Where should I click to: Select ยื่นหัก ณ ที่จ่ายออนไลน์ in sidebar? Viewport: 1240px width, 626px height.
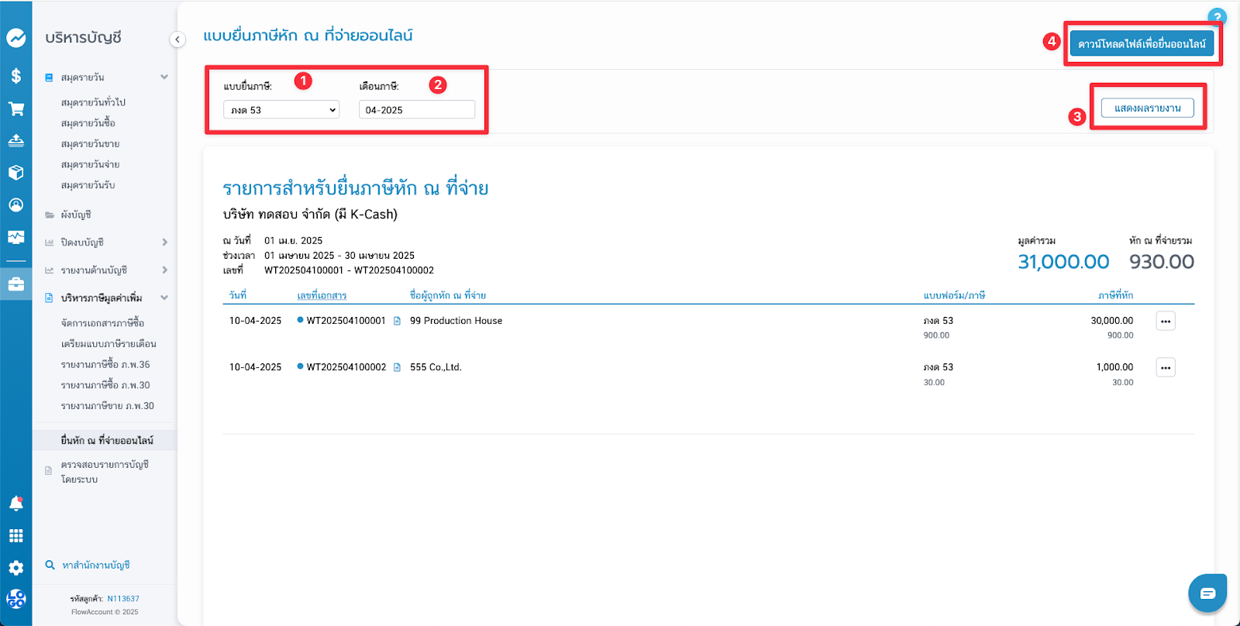(107, 441)
